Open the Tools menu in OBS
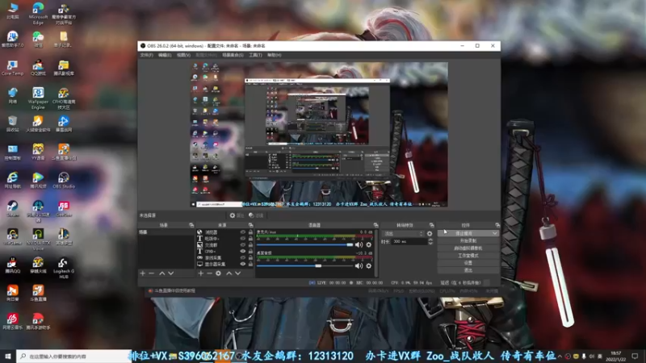The height and width of the screenshot is (363, 646). pos(255,55)
